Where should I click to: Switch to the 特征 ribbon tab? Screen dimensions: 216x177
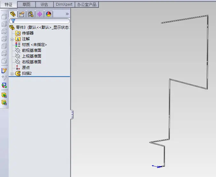coord(9,4)
